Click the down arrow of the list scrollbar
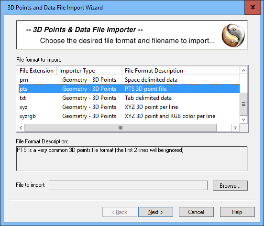This screenshot has height=226, width=264. pos(243,119)
